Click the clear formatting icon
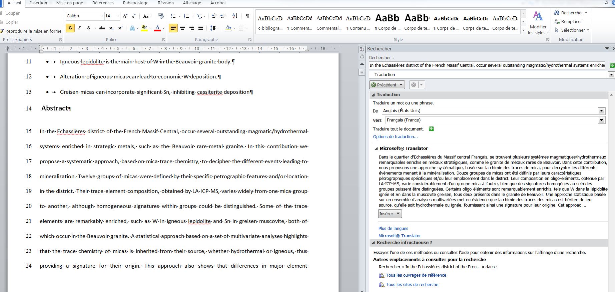This screenshot has width=615, height=292. coord(161,16)
